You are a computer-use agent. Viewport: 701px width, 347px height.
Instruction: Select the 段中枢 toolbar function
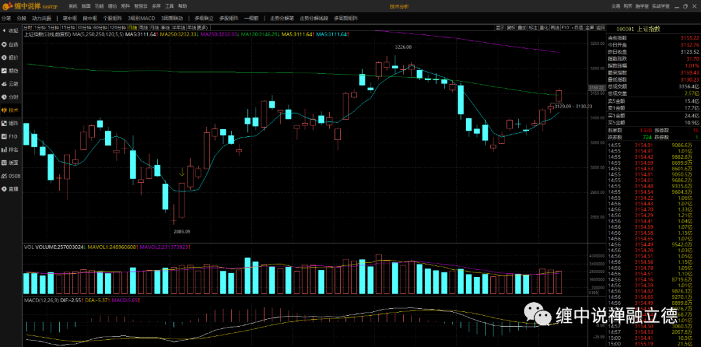(x=90, y=18)
